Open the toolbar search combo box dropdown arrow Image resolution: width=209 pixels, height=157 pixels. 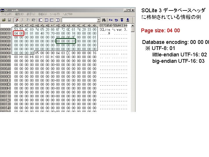[98, 20]
